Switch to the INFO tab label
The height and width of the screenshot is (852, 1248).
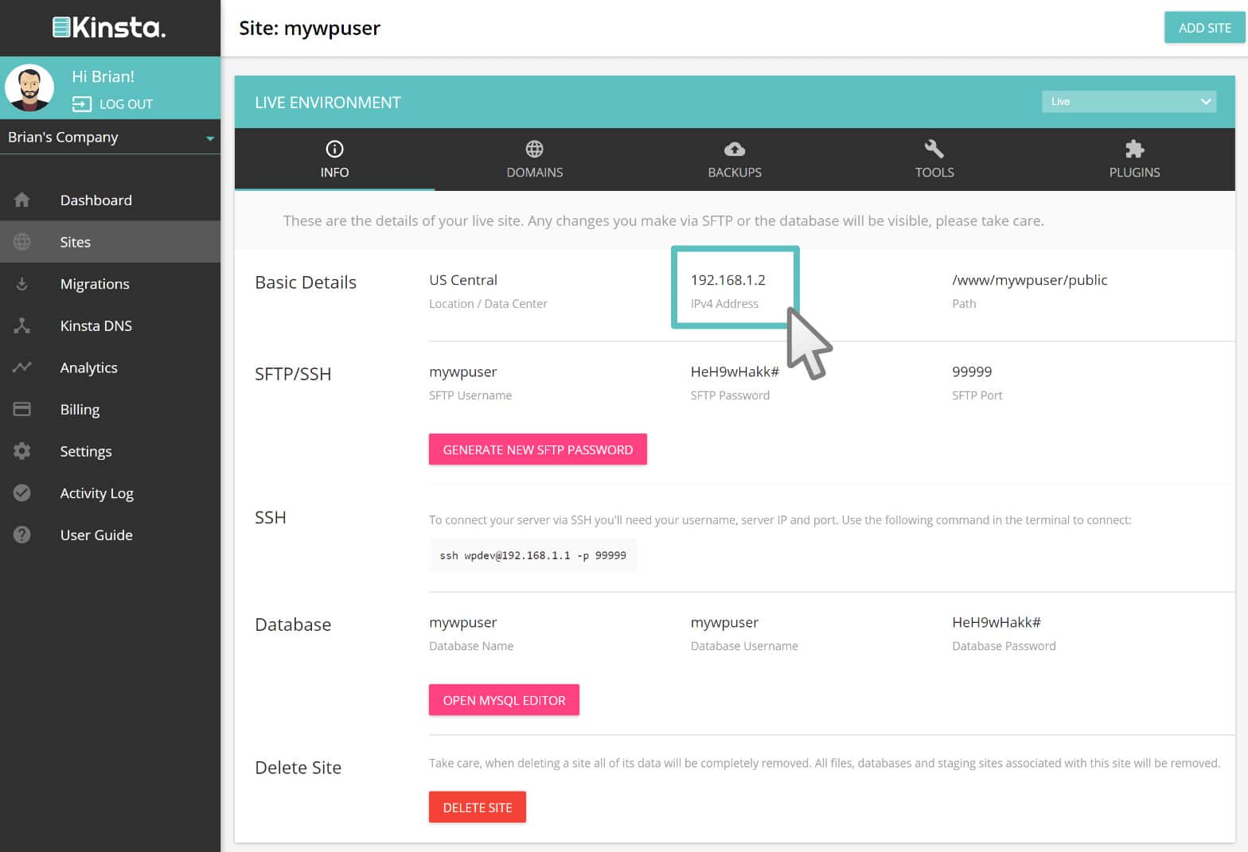click(x=334, y=173)
